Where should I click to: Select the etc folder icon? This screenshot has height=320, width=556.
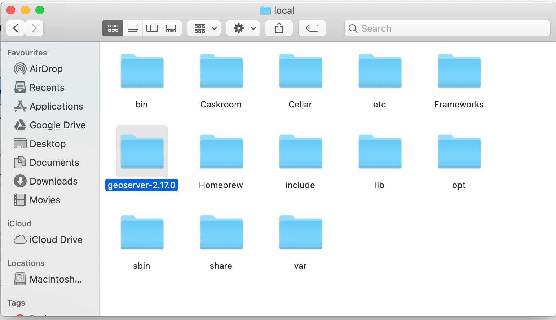pos(380,71)
